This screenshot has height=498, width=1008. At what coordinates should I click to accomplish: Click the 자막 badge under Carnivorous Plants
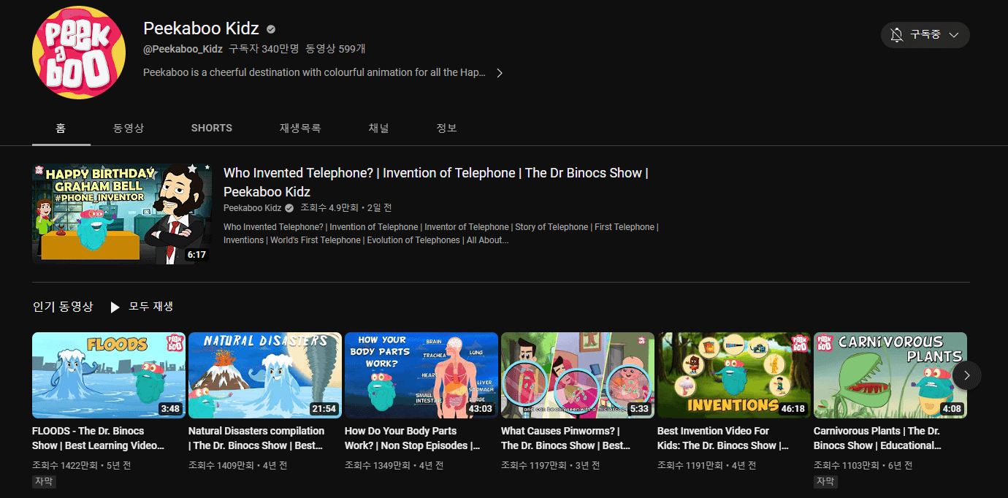(x=825, y=482)
